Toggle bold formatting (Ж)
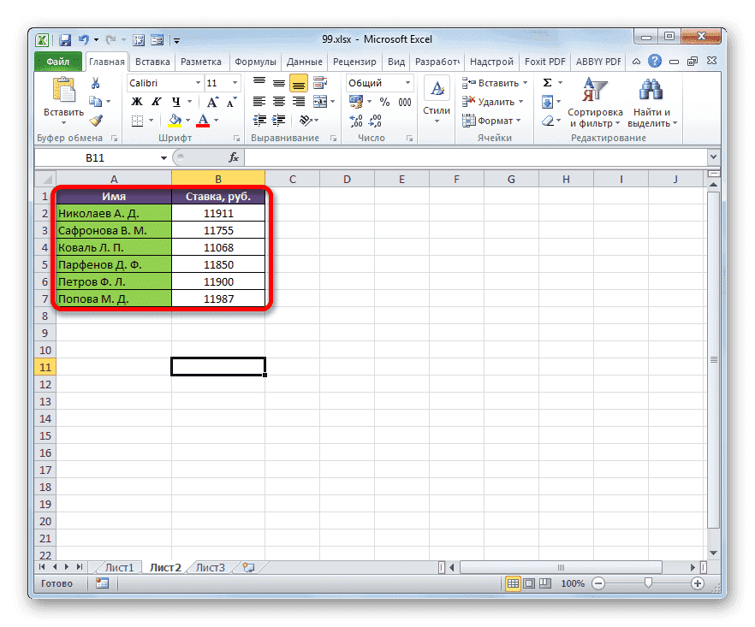 click(x=138, y=101)
